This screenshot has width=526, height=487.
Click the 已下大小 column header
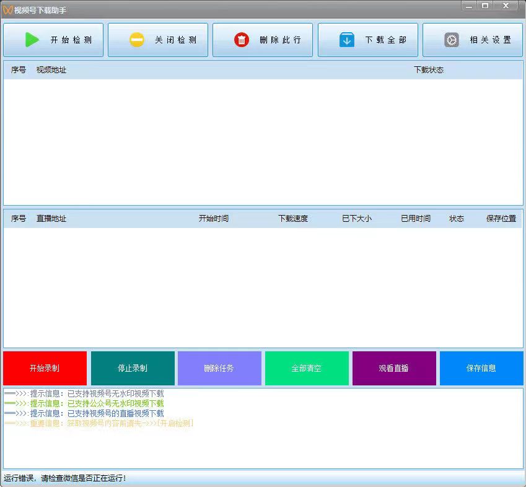click(x=357, y=219)
